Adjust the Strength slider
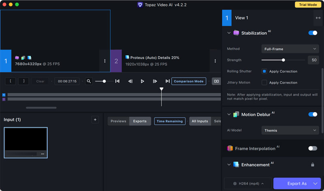 point(283,60)
